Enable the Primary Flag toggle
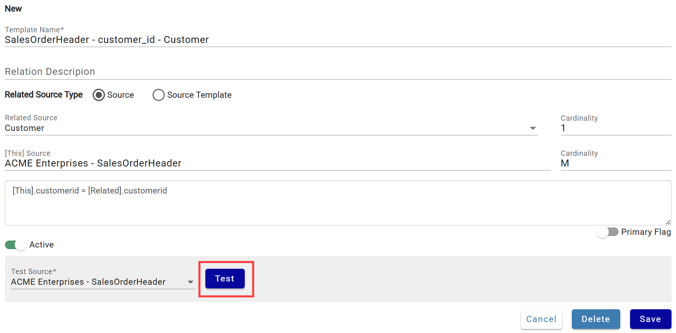Viewport: 676px width, 333px height. point(608,232)
